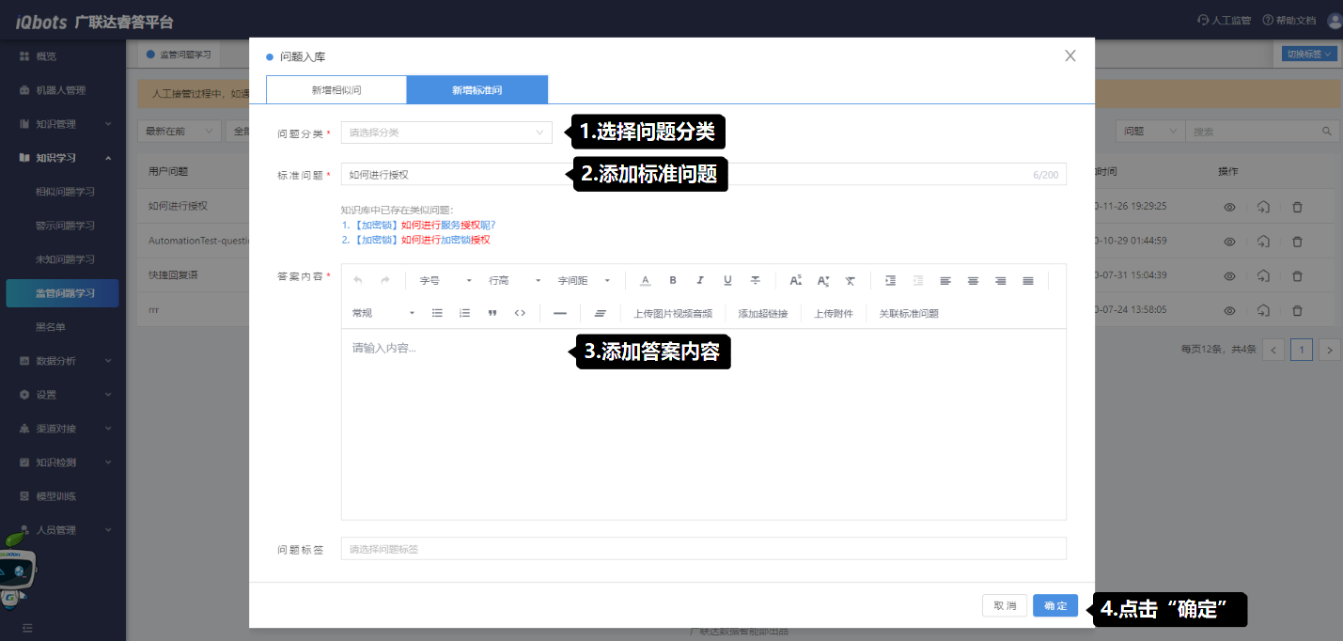Apply italic formatting in the editor
Image resolution: width=1343 pixels, height=641 pixels.
tap(700, 280)
